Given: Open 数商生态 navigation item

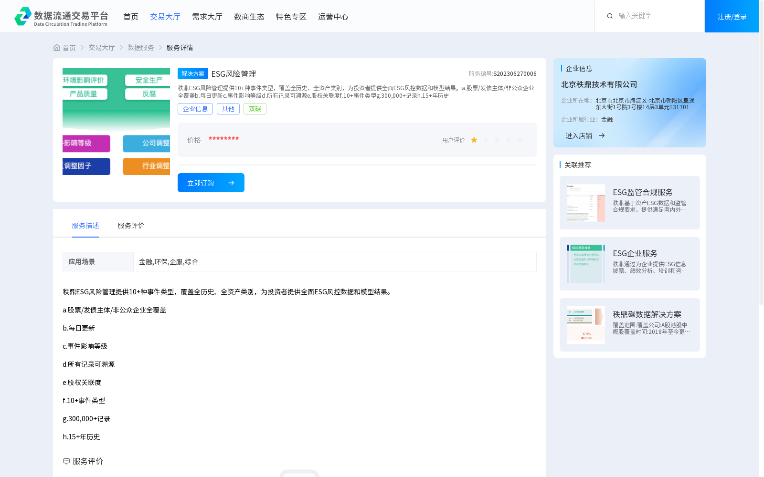Looking at the screenshot, I should (x=249, y=17).
